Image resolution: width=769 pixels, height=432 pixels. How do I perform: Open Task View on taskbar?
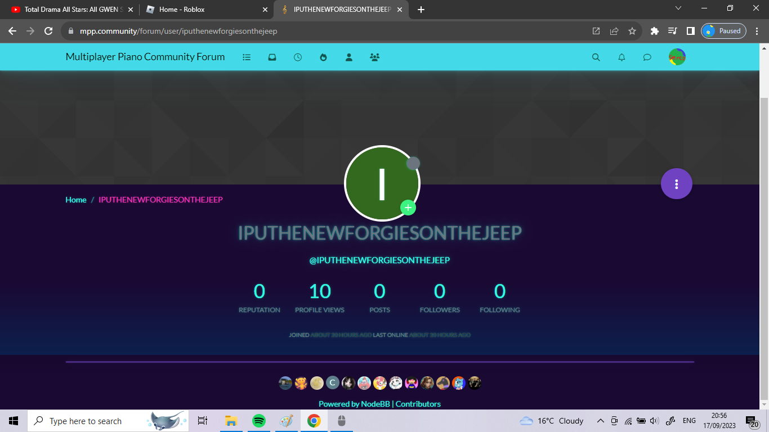click(203, 421)
